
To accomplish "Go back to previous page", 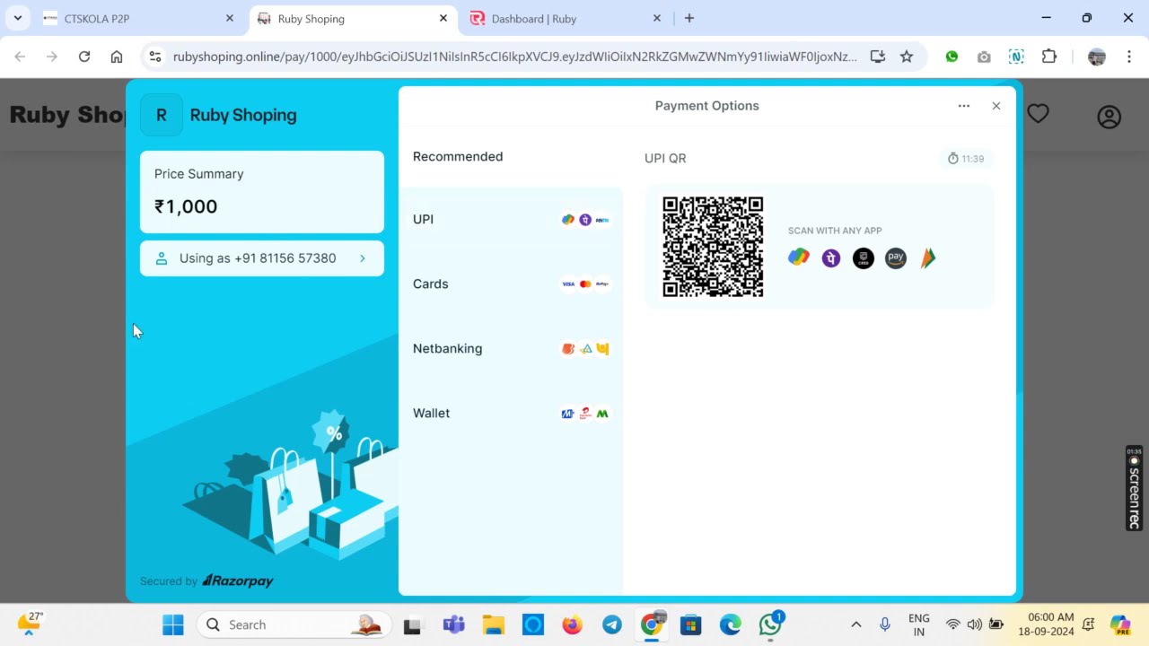I will pos(20,57).
